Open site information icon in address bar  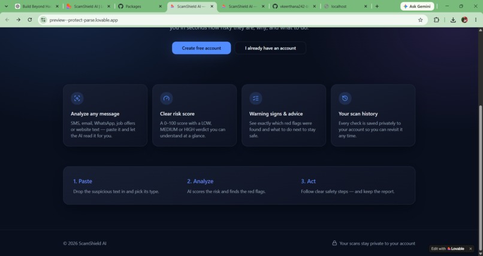tap(43, 20)
